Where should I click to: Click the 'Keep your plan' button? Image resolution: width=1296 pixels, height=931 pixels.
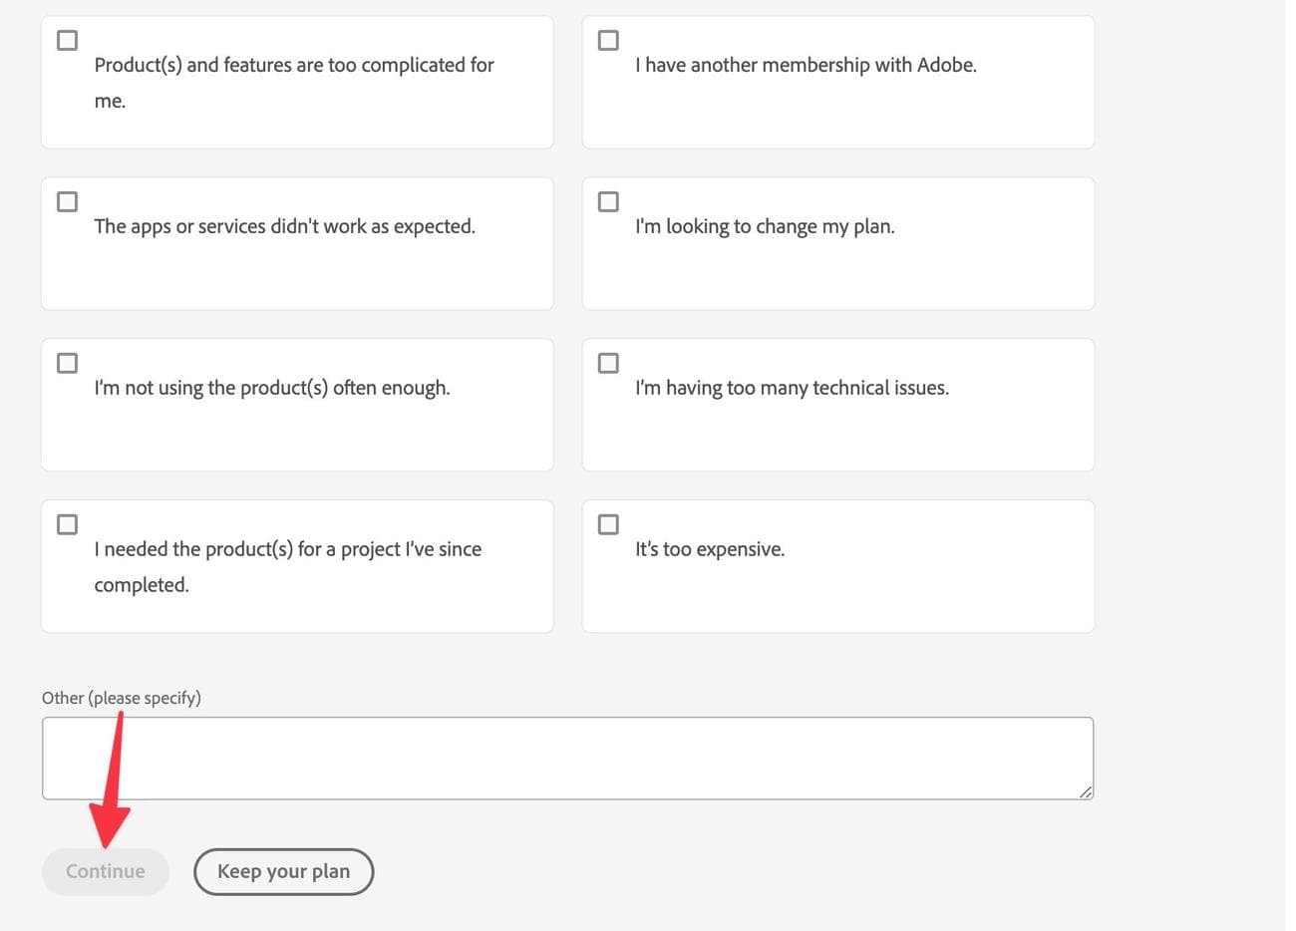tap(283, 872)
